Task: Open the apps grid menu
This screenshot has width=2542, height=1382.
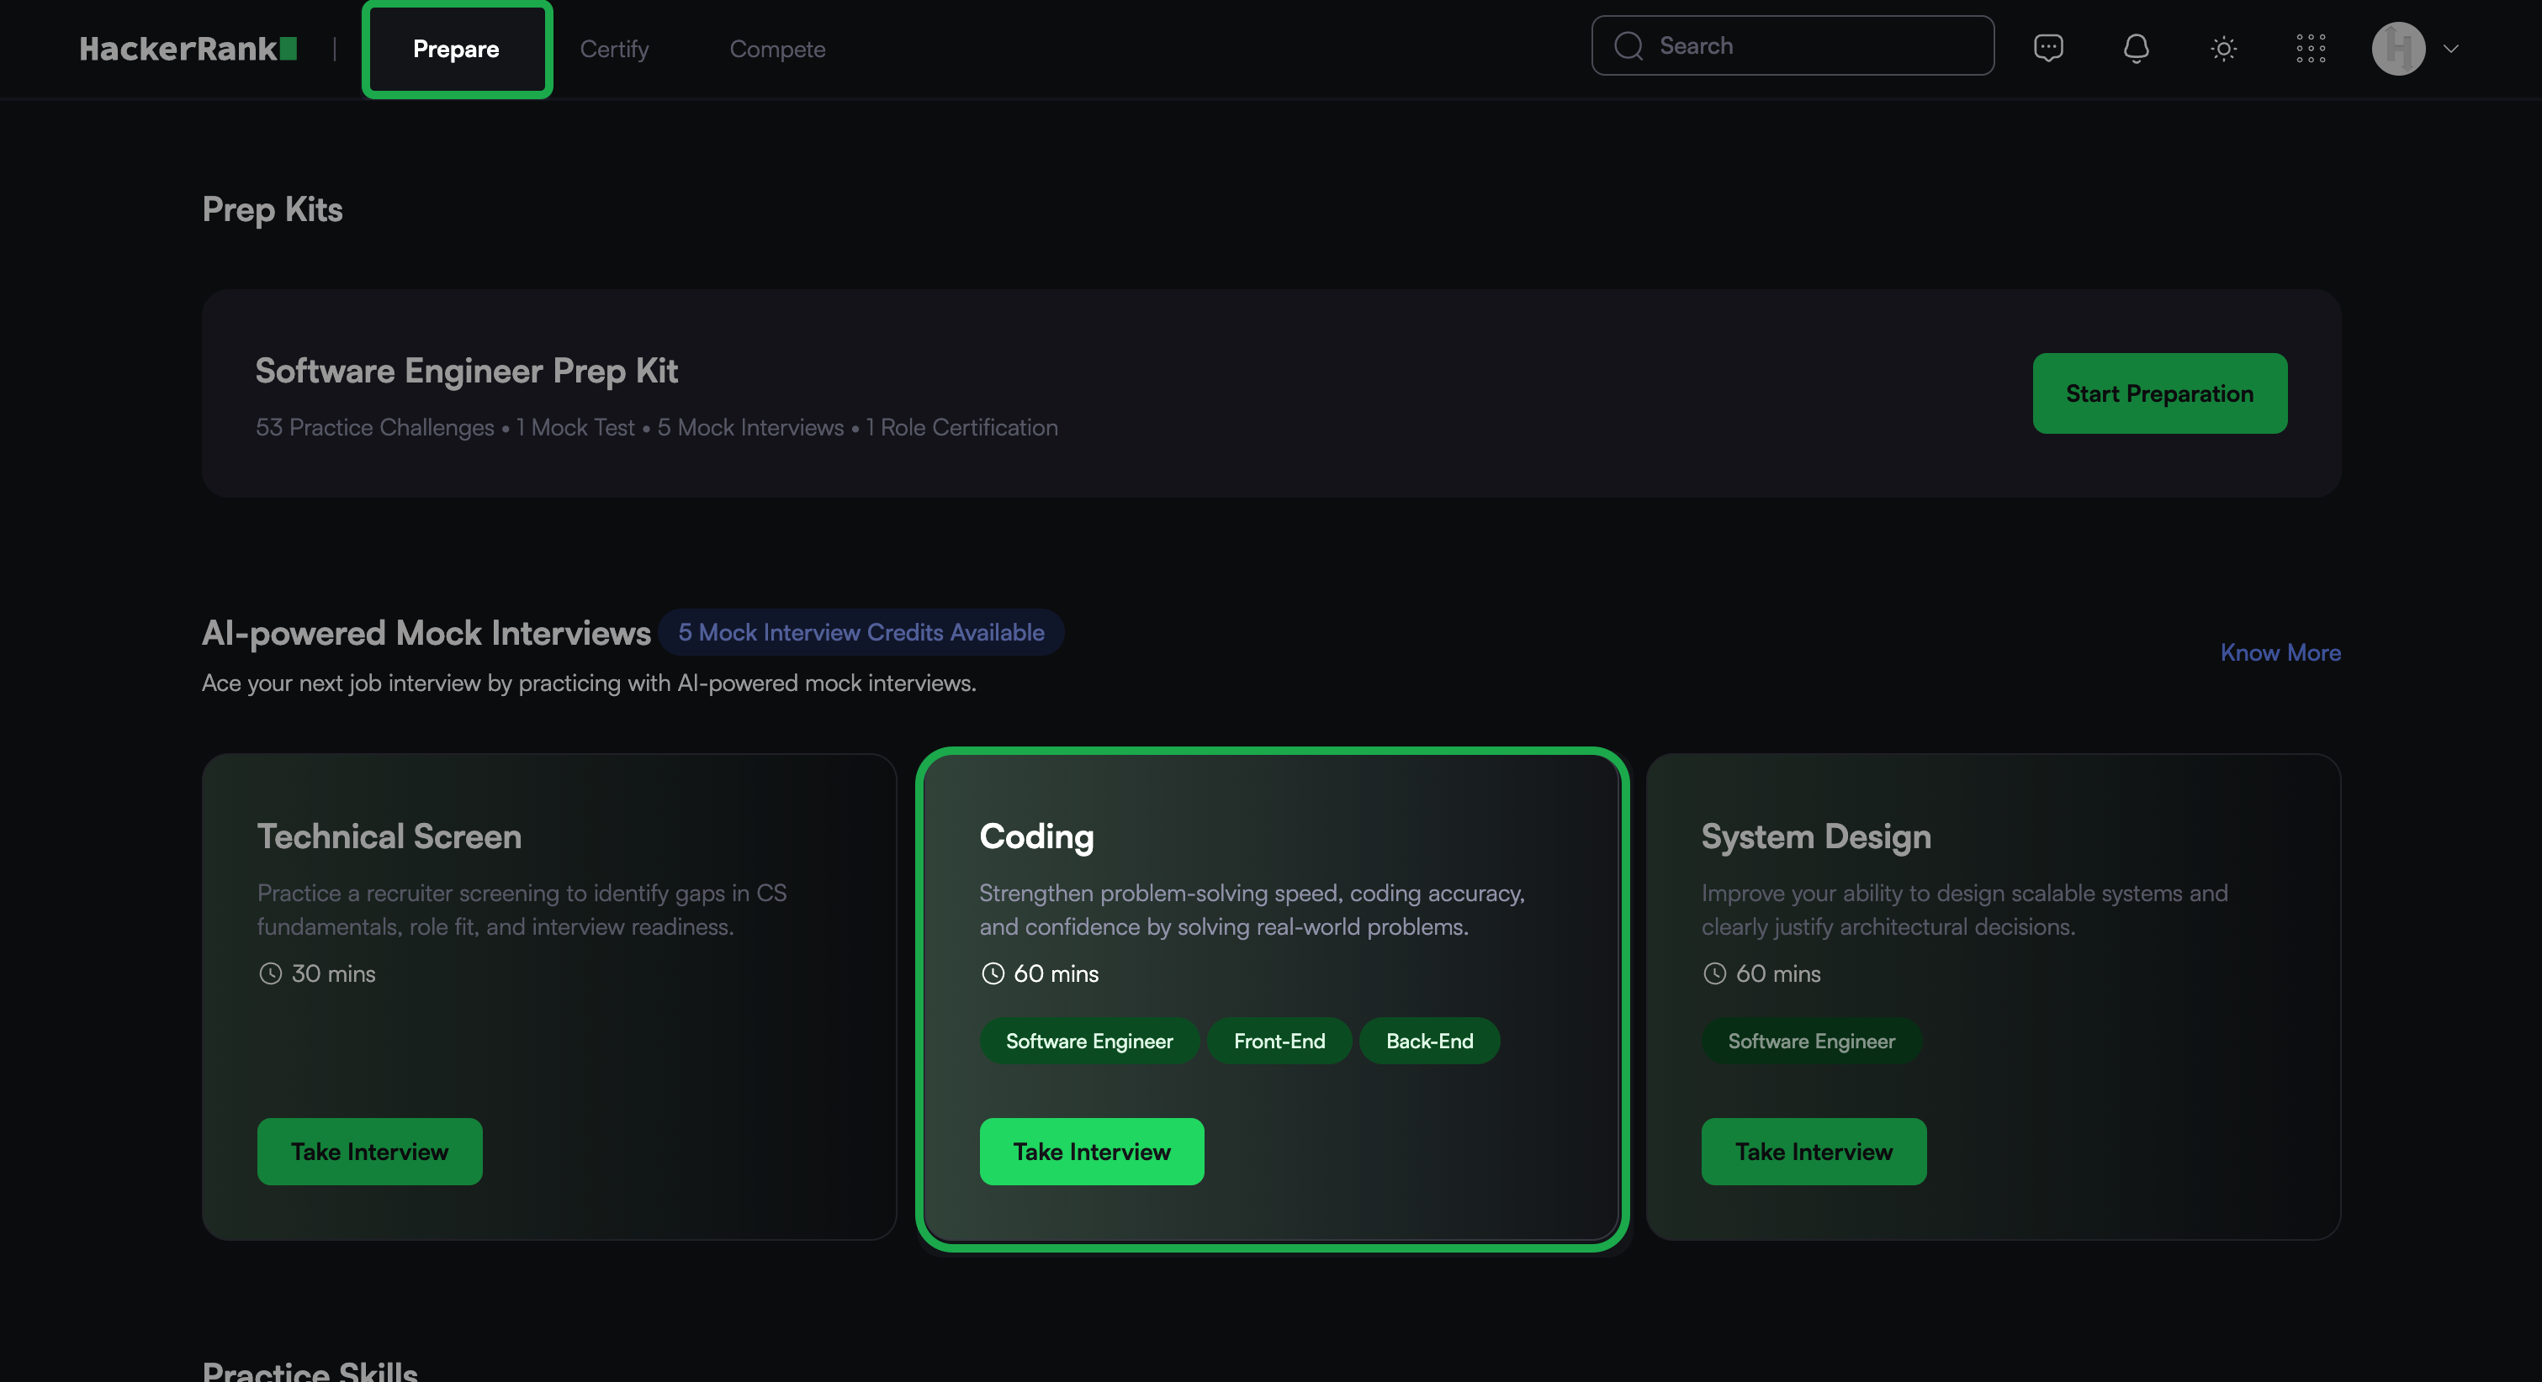Action: tap(2310, 47)
